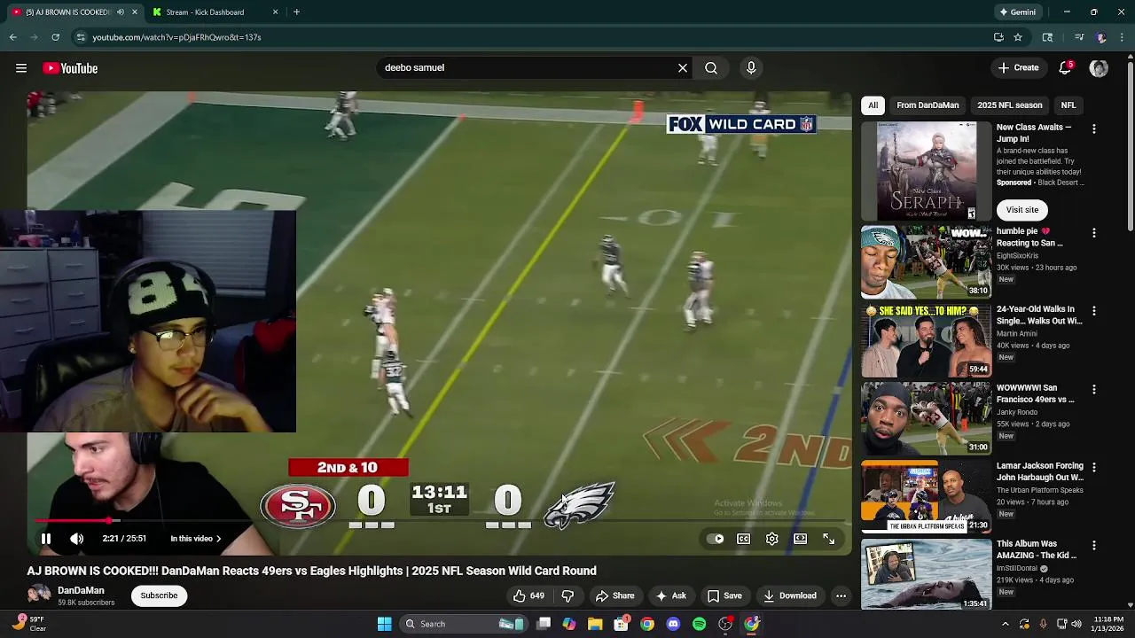Ask about this video
Screen dimensions: 1135x638
tap(671, 595)
